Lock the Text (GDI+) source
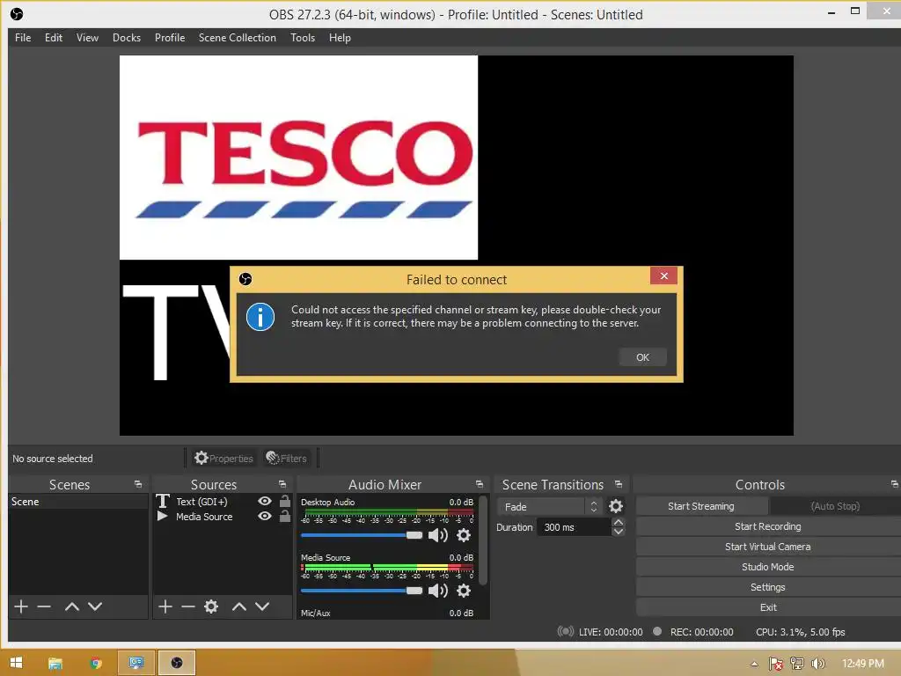 tap(284, 501)
